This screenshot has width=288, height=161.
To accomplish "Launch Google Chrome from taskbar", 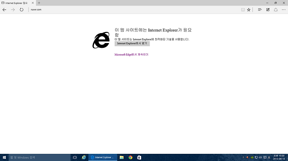I will tap(130, 157).
